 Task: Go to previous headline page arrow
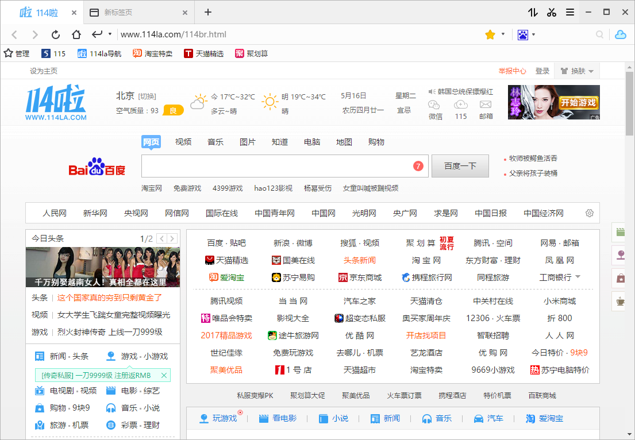pos(161,238)
